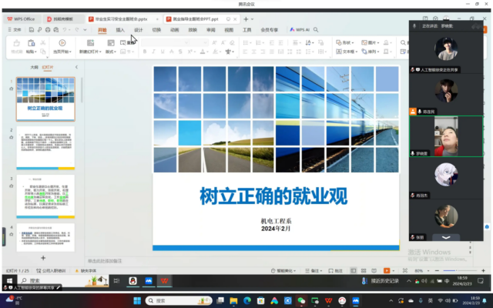493x308 pixels.
Task: Click the Bold formatting icon
Action: tap(145, 52)
